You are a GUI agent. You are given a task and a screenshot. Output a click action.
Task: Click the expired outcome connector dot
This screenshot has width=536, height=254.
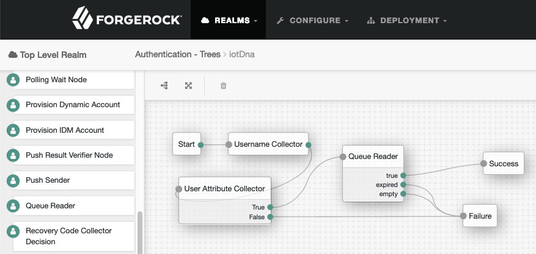[403, 185]
